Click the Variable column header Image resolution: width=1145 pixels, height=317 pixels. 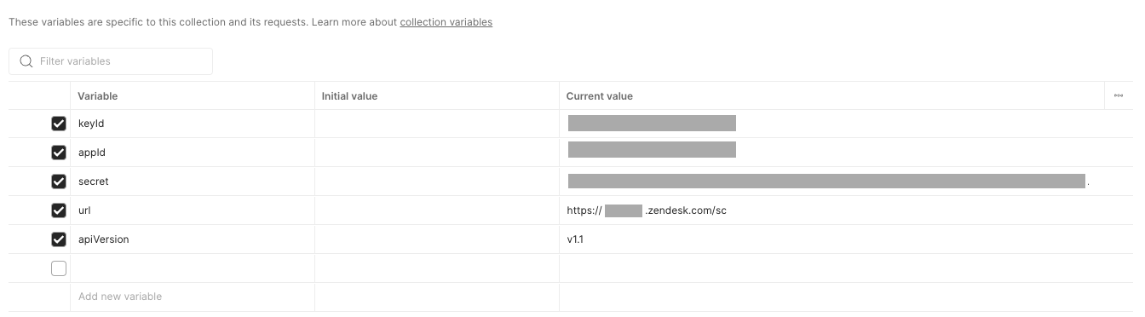coord(98,96)
